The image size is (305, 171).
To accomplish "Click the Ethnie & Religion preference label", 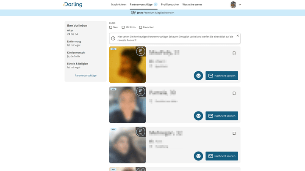I will coord(78,64).
